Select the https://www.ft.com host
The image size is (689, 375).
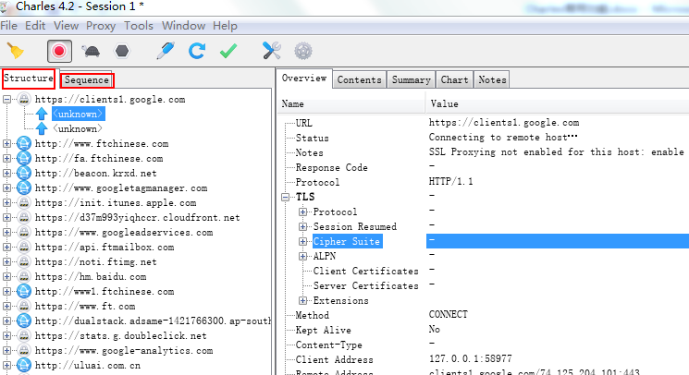(85, 306)
